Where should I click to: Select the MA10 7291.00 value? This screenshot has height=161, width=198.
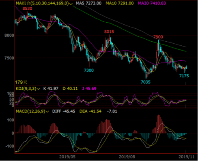pyautogui.click(x=120, y=3)
